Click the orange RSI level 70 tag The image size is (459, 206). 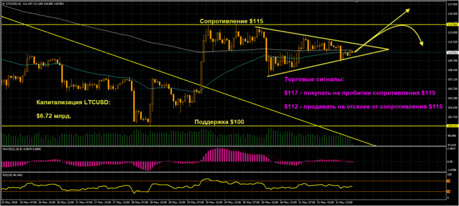pyautogui.click(x=449, y=181)
